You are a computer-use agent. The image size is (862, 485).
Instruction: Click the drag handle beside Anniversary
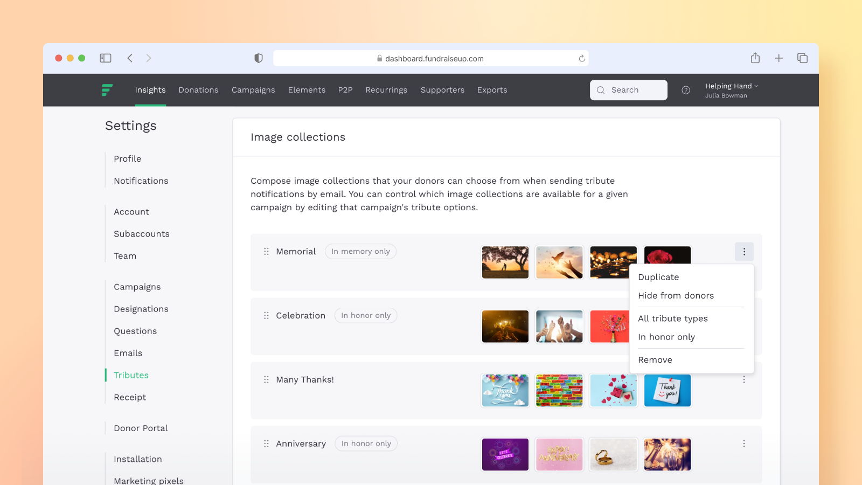tap(266, 444)
